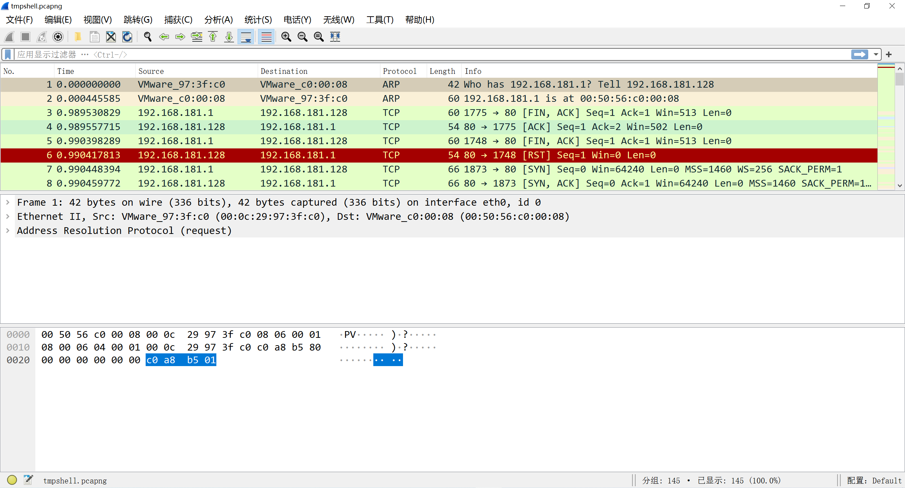905x488 pixels.
Task: Toggle auto-scroll during live capture
Action: 246,37
